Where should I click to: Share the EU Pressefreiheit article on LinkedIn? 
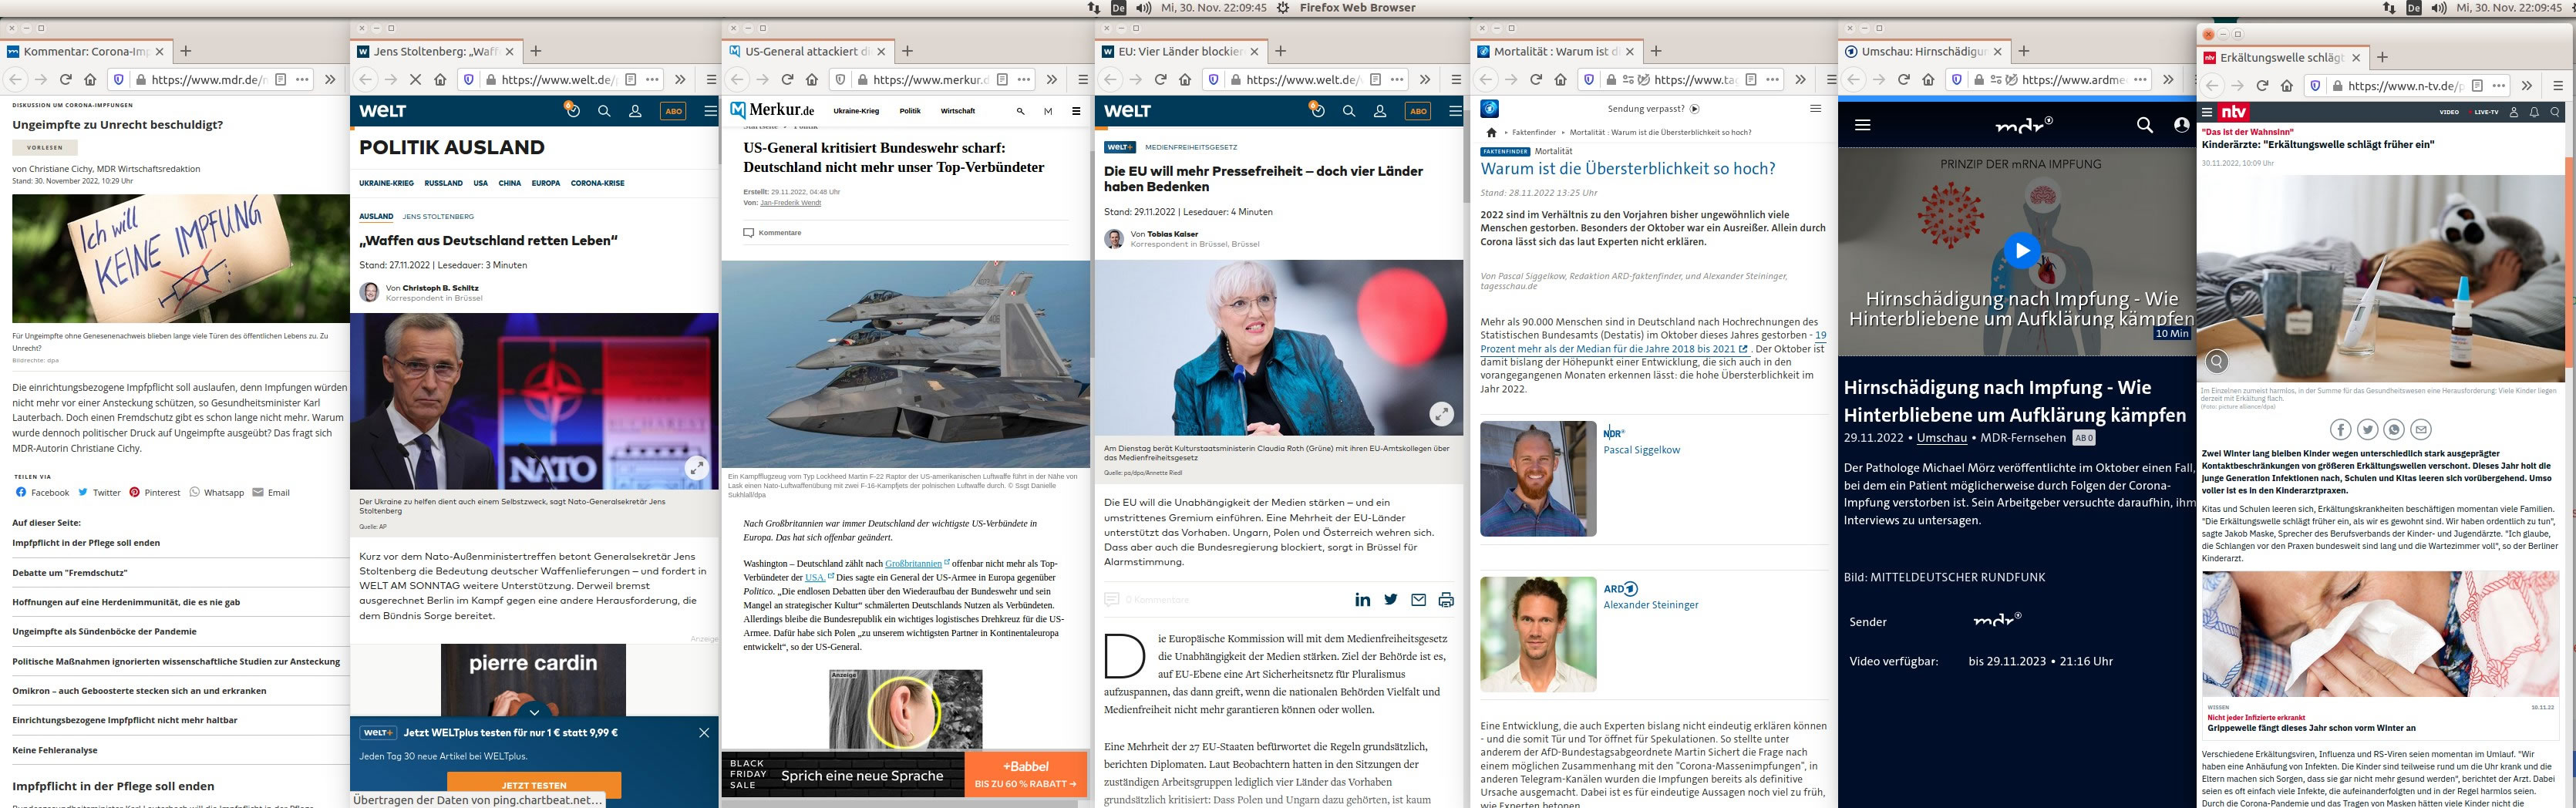pos(1362,599)
